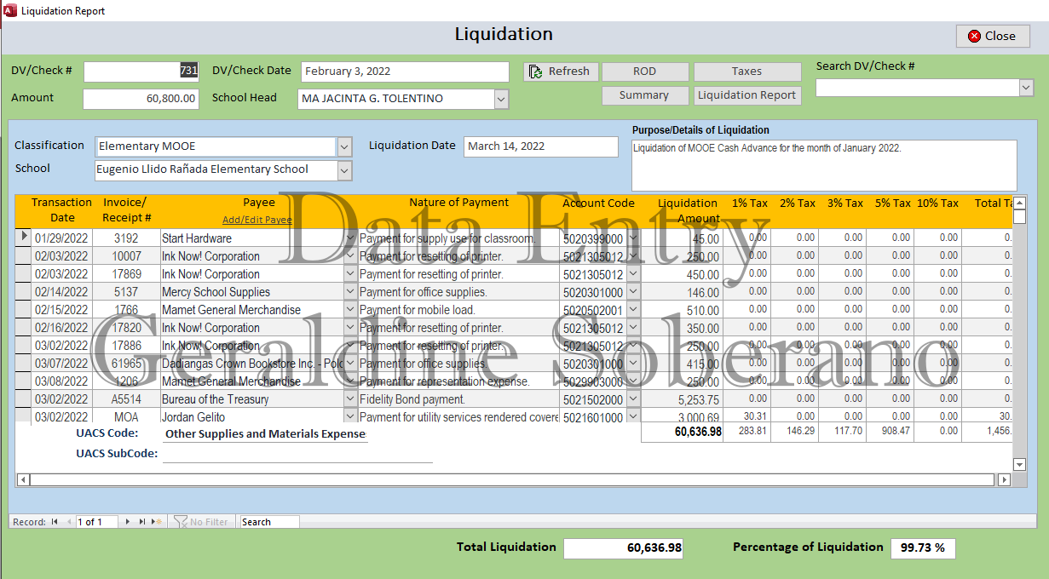Click the Purpose/Details of Liquidation box
Image resolution: width=1049 pixels, height=579 pixels.
pyautogui.click(x=824, y=165)
